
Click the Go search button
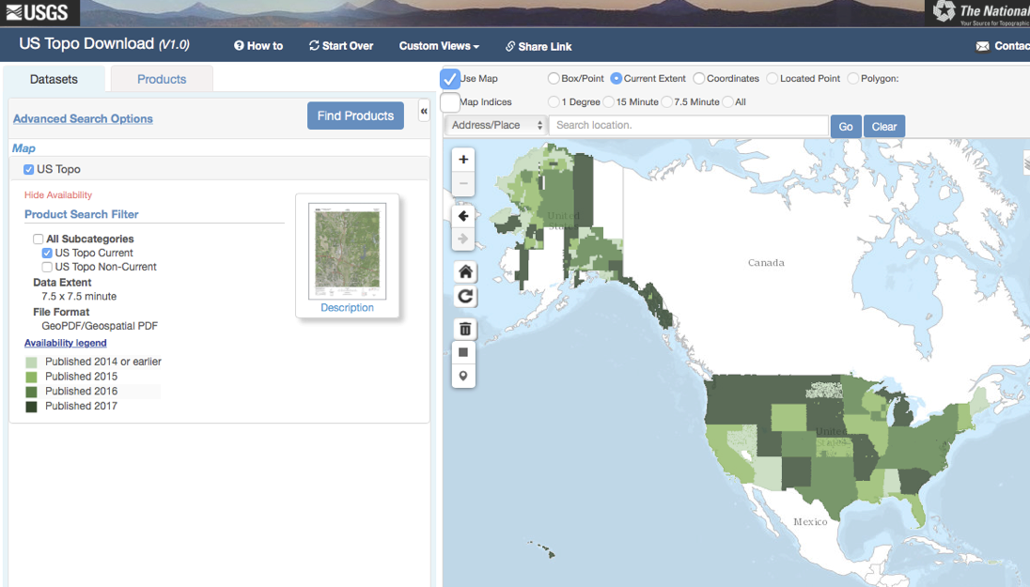point(846,127)
